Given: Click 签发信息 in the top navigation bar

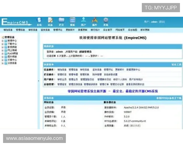Looking at the screenshot, I should pyautogui.click(x=45, y=30).
